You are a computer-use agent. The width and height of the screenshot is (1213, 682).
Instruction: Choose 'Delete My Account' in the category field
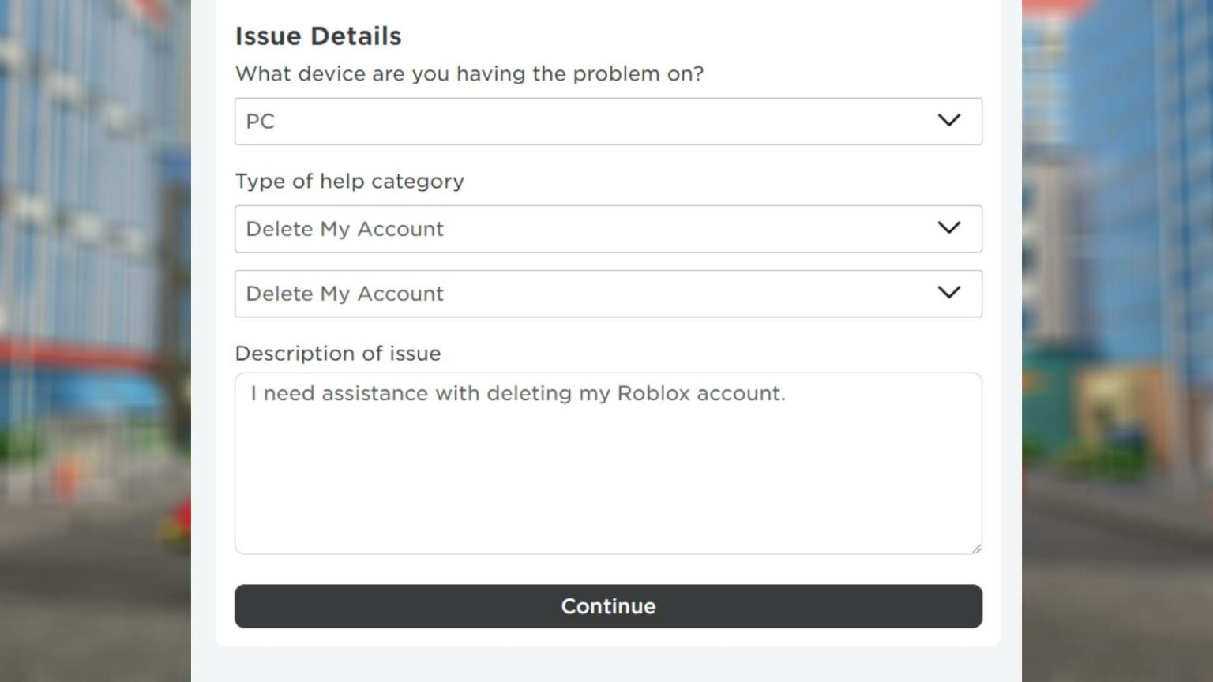[345, 229]
